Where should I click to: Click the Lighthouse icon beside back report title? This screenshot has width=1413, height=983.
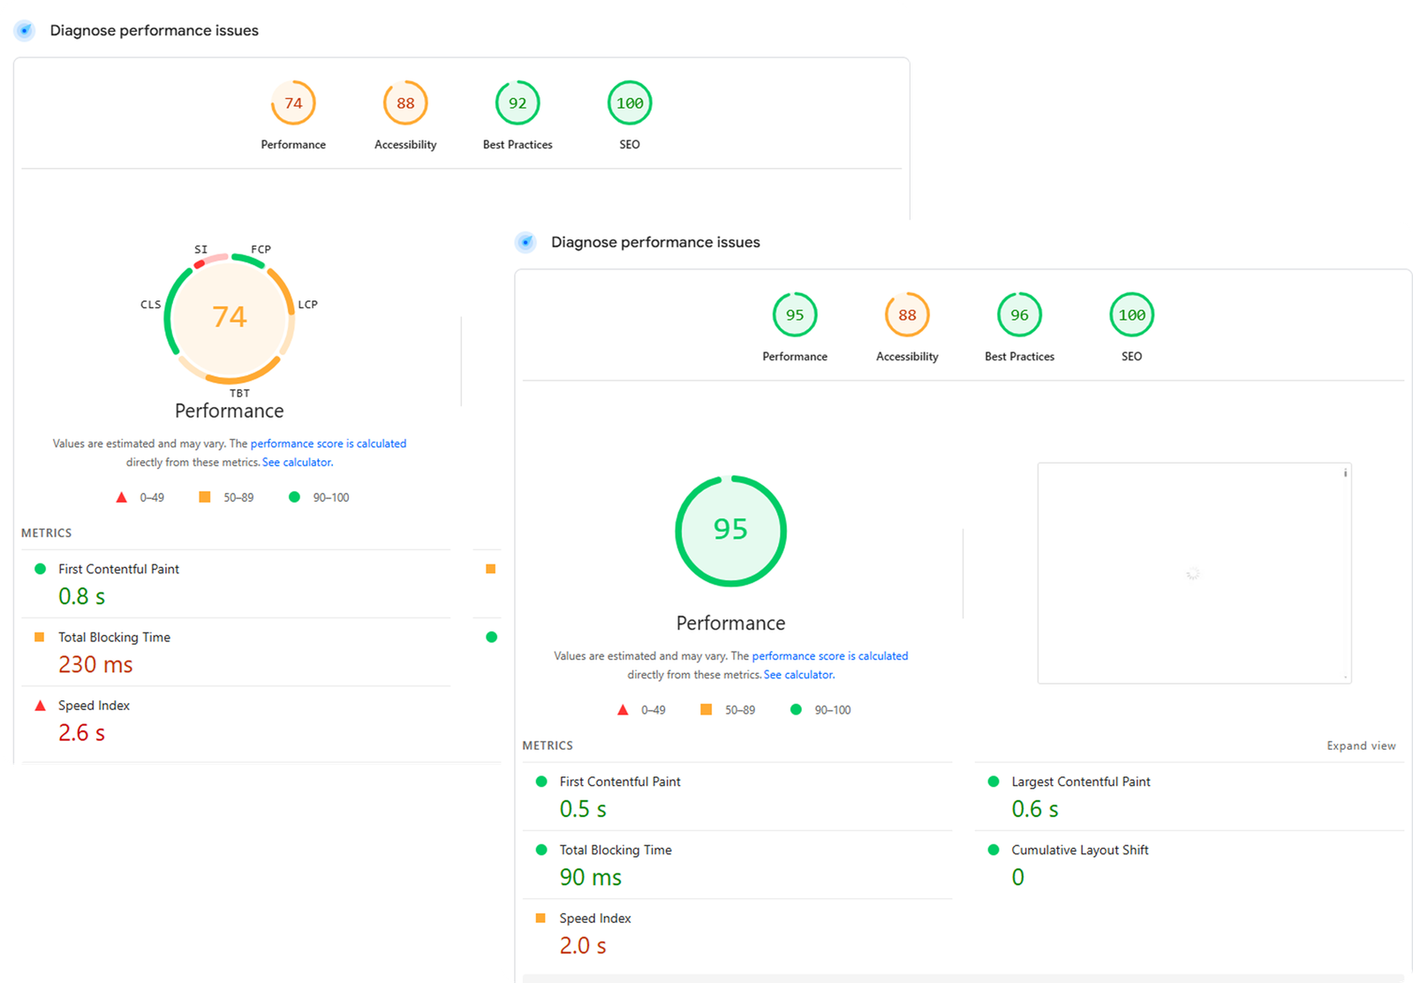pyautogui.click(x=25, y=30)
